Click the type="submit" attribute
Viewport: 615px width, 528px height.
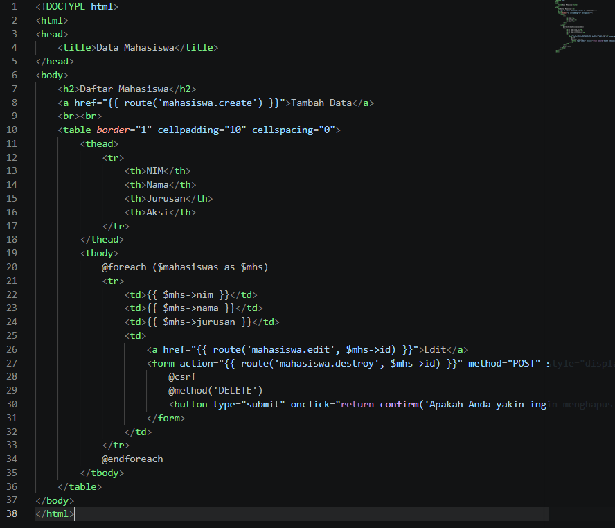249,405
